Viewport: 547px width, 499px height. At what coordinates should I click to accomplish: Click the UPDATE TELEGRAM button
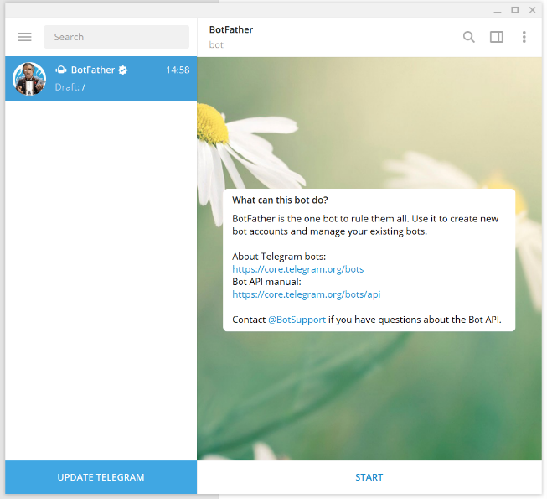click(x=101, y=477)
